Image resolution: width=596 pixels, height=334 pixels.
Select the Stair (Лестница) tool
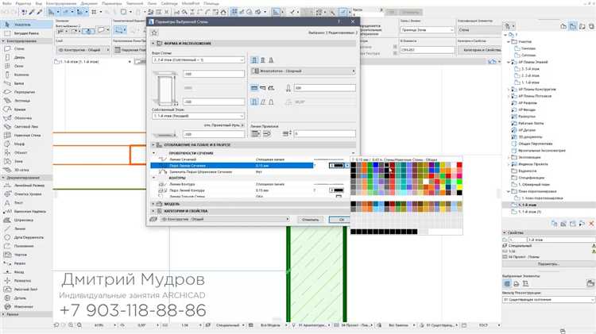click(x=26, y=101)
